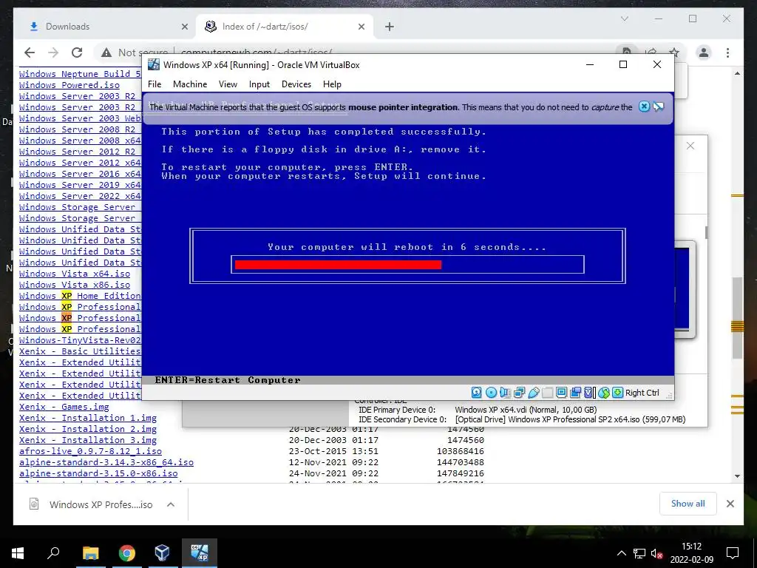Open Windows Vista x64.iso link
757x568 pixels.
point(75,274)
